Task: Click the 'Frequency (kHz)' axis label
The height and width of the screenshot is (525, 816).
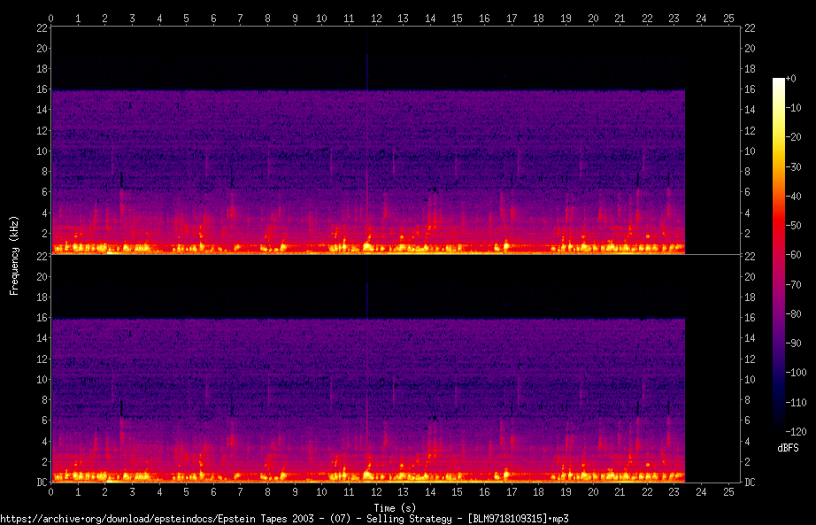Action: tap(14, 255)
